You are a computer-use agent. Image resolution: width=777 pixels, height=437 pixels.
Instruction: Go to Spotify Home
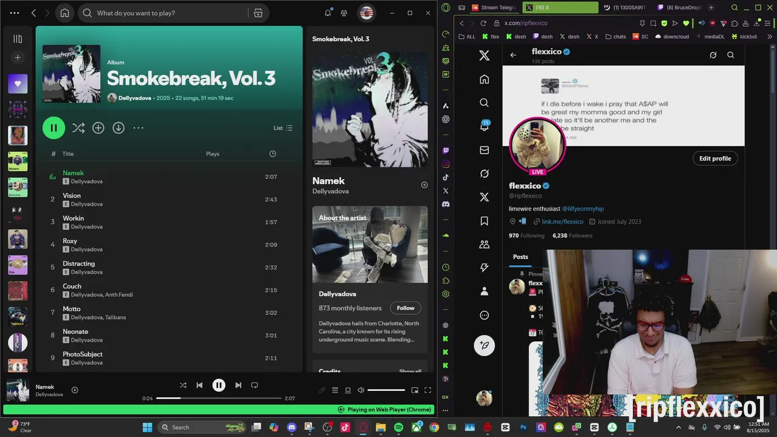coord(65,13)
